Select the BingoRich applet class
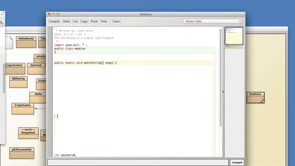The image size is (295, 166). pos(28,133)
